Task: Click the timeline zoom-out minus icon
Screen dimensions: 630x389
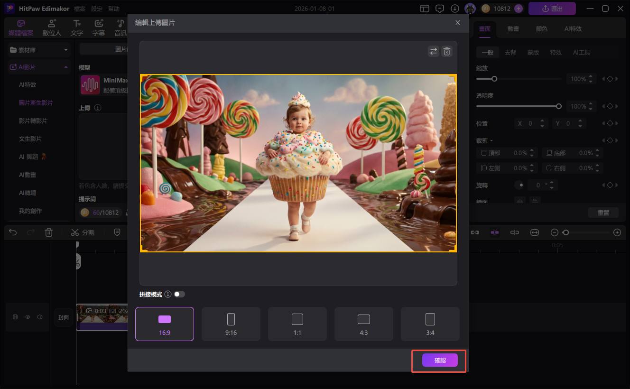Action: pos(554,232)
